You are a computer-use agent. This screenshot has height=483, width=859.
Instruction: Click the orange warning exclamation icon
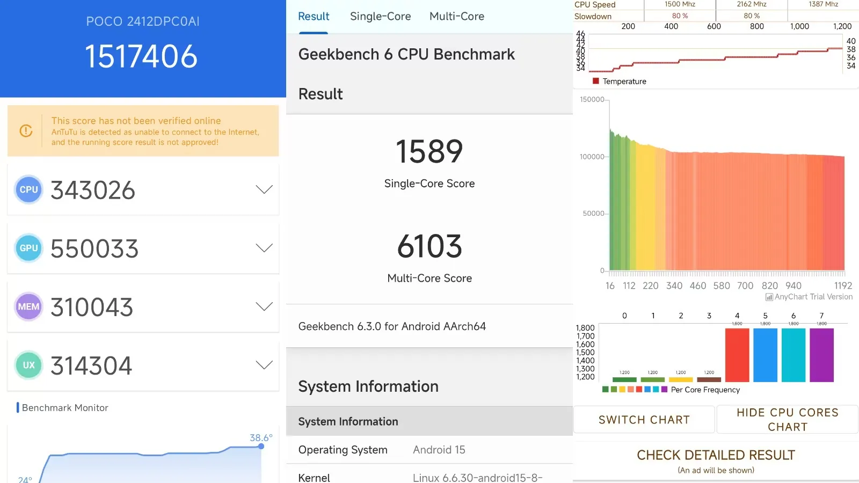pos(26,130)
